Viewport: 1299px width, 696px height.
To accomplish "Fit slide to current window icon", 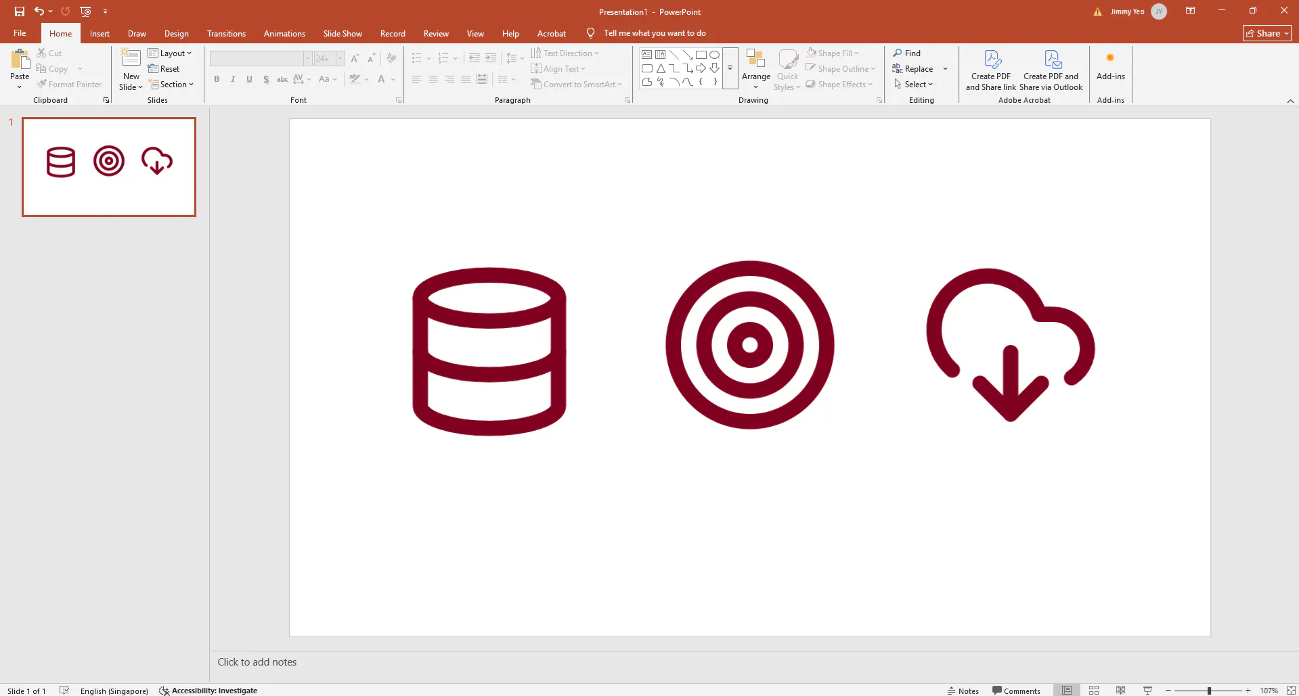I will point(1291,690).
